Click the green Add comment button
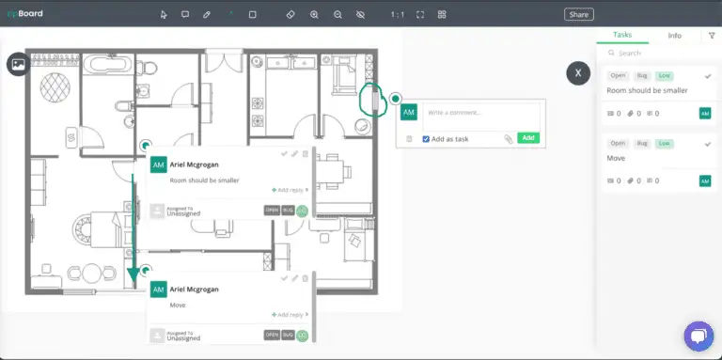722x360 pixels. [528, 138]
